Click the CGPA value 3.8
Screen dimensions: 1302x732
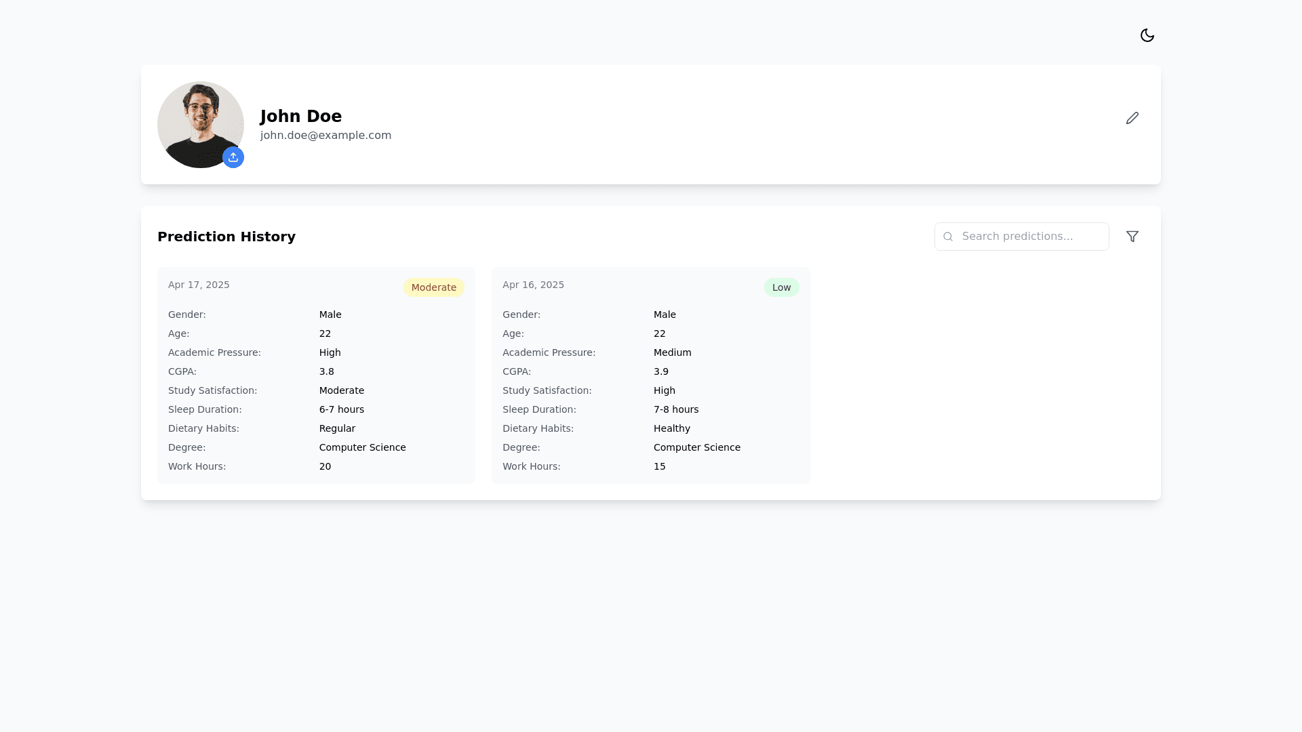click(x=326, y=371)
